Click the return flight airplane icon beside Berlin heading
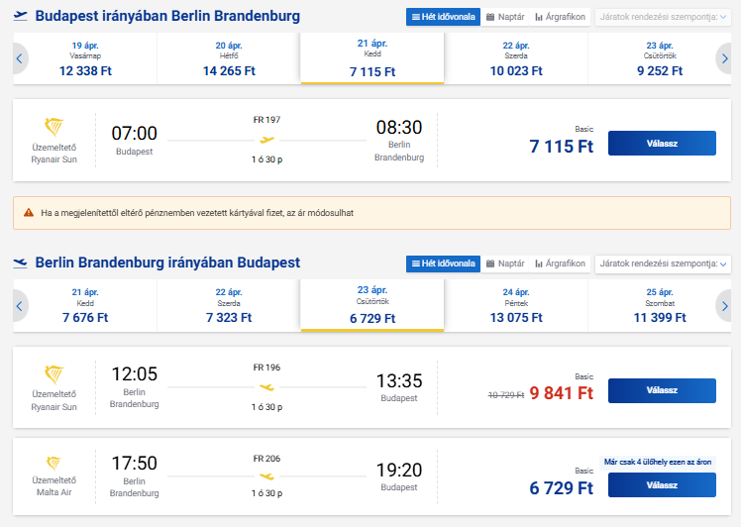The width and height of the screenshot is (741, 527). point(20,263)
